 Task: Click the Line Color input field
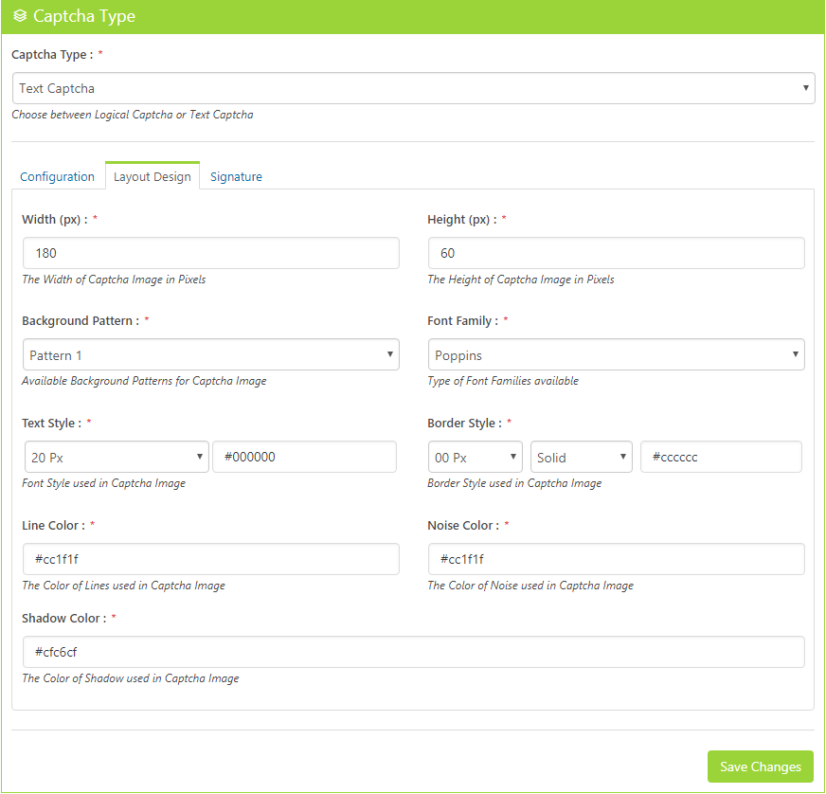tap(210, 559)
